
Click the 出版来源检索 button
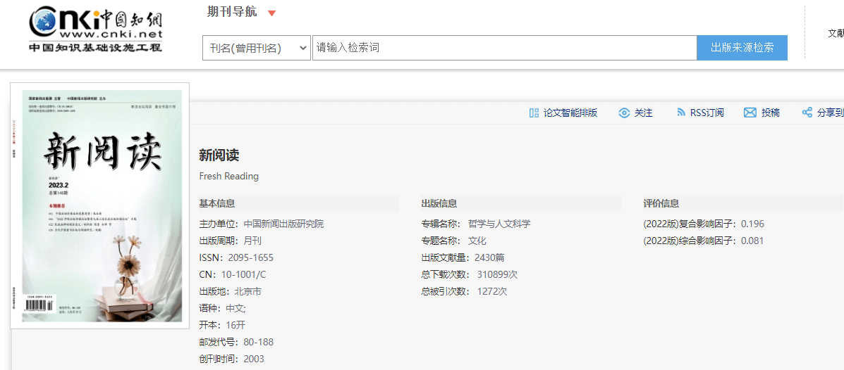point(742,48)
